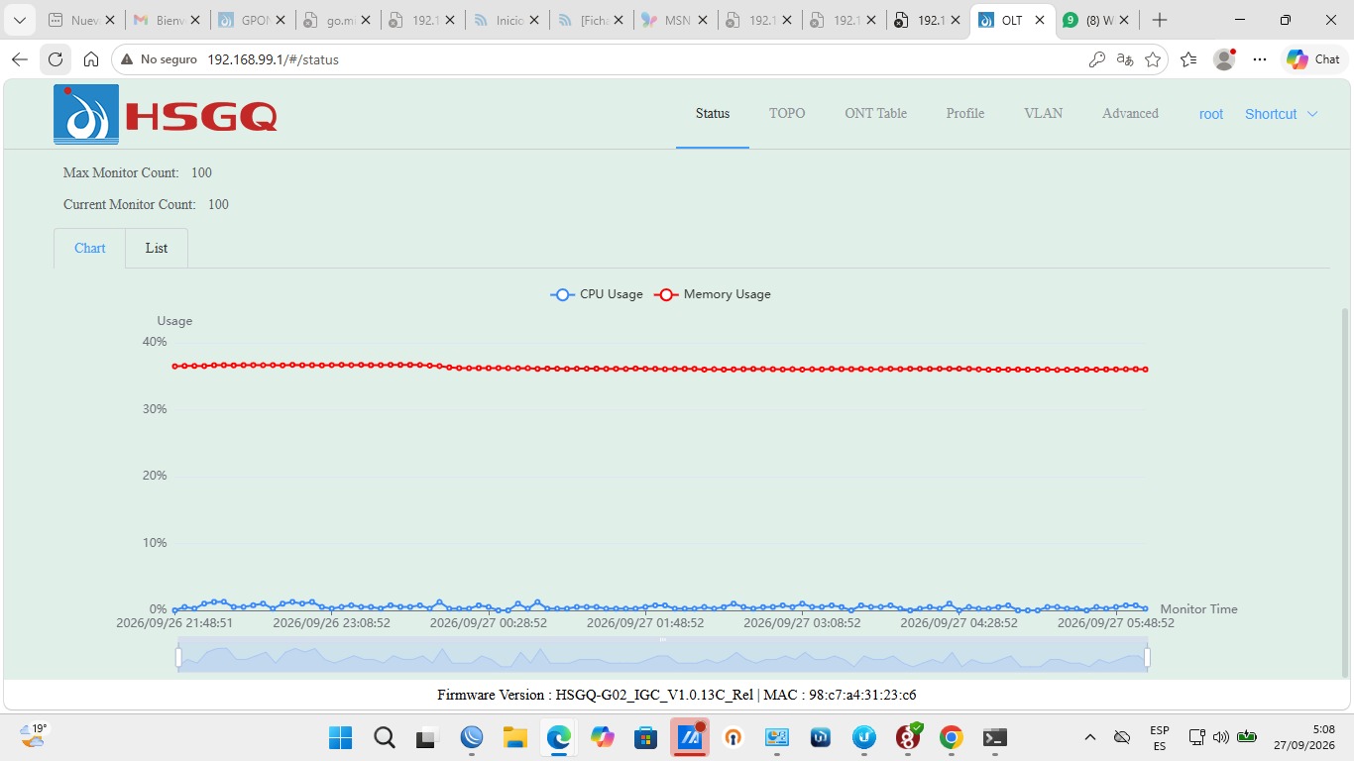The image size is (1354, 761).
Task: Open browser settings ellipsis menu
Action: pos(1260,59)
